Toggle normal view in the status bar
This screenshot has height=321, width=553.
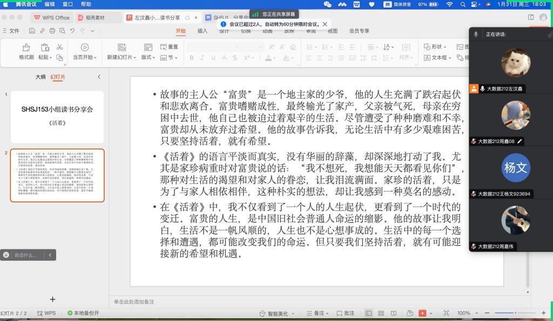click(x=368, y=313)
